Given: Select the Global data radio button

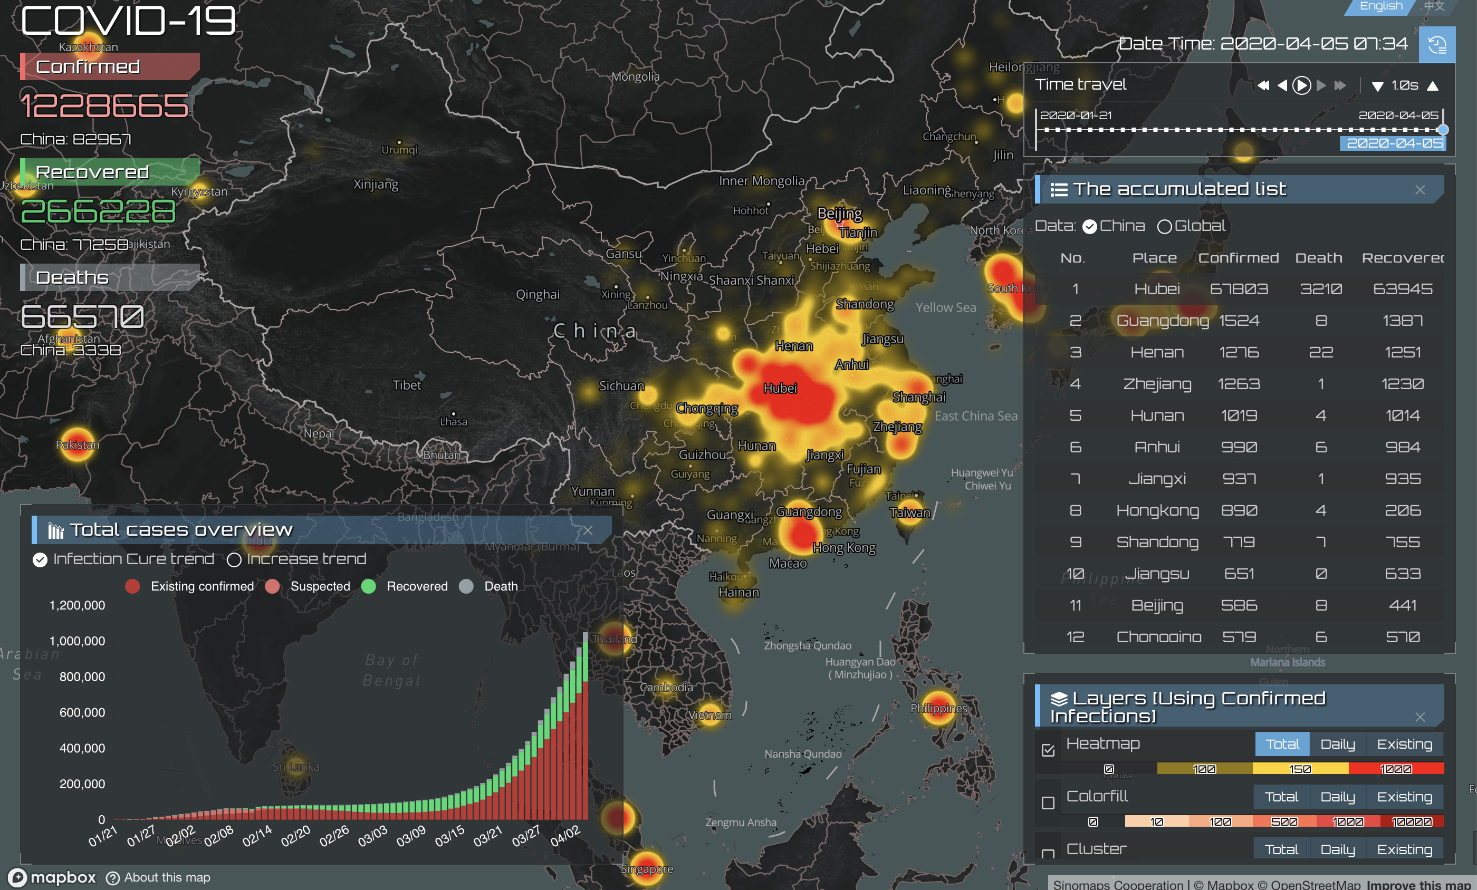Looking at the screenshot, I should (1164, 227).
